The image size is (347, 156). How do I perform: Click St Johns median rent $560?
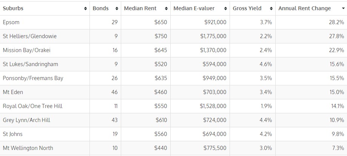click(x=160, y=134)
